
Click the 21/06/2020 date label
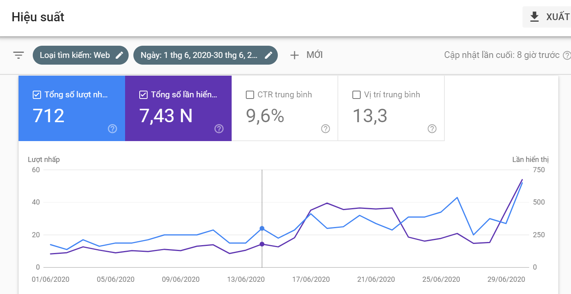(376, 279)
